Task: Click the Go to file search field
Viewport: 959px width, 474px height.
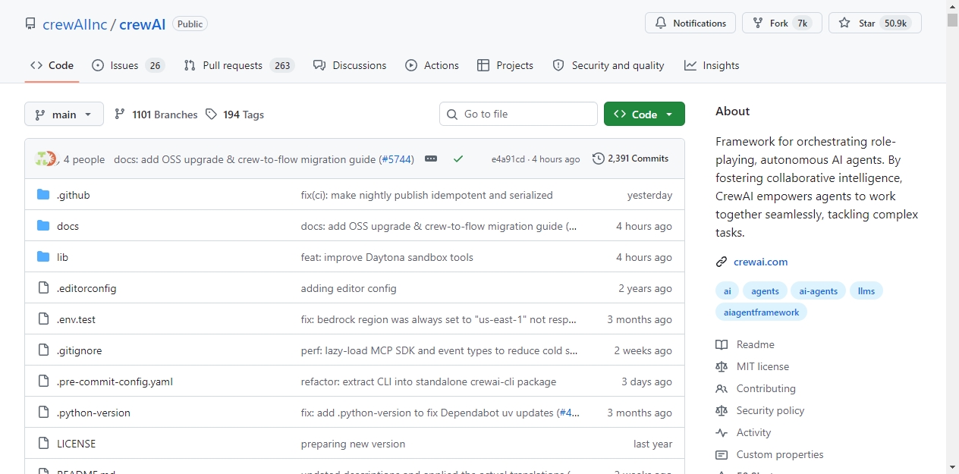Action: tap(518, 115)
